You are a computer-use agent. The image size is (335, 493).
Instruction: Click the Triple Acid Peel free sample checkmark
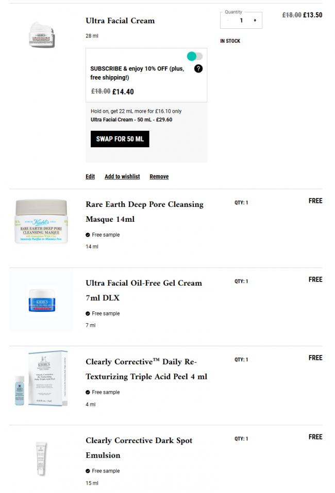pyautogui.click(x=88, y=392)
